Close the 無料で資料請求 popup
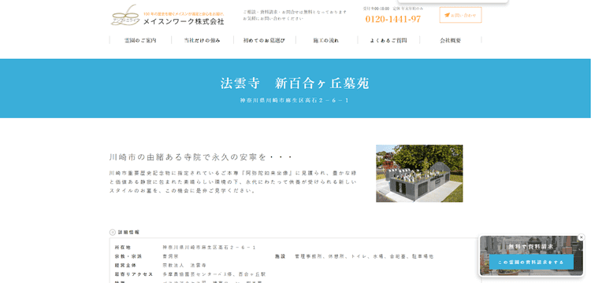Image resolution: width=591 pixels, height=283 pixels. coord(581,237)
